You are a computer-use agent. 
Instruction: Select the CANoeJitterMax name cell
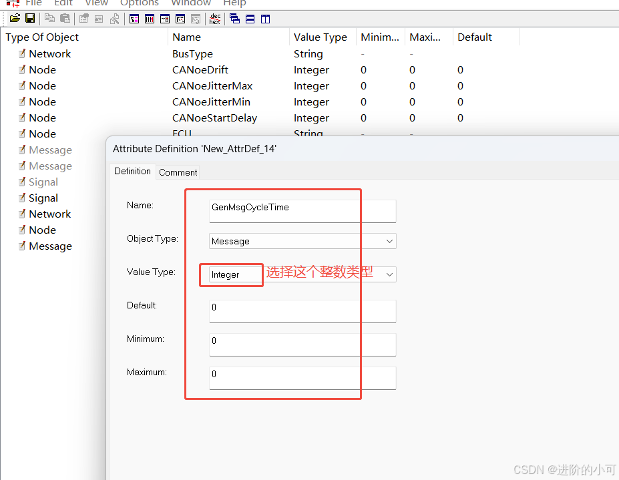click(x=212, y=86)
